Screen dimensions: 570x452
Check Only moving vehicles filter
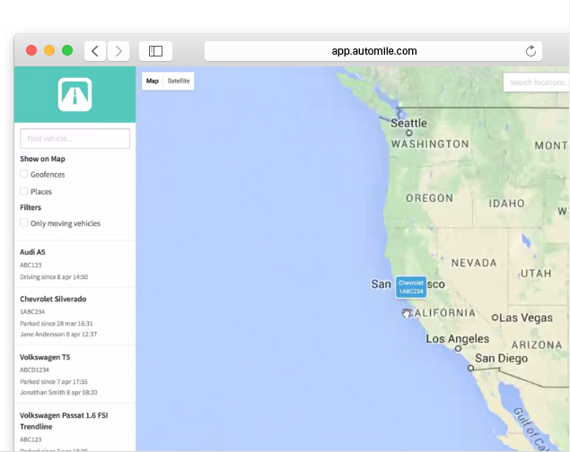24,224
